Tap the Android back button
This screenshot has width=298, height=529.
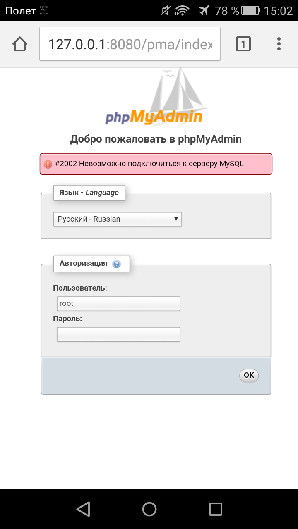(83, 509)
